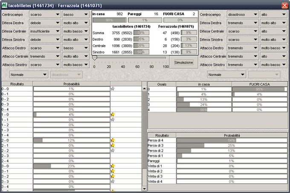290x193 pixels.
Task: Click the '1 - 4' result cell
Action: (17, 135)
